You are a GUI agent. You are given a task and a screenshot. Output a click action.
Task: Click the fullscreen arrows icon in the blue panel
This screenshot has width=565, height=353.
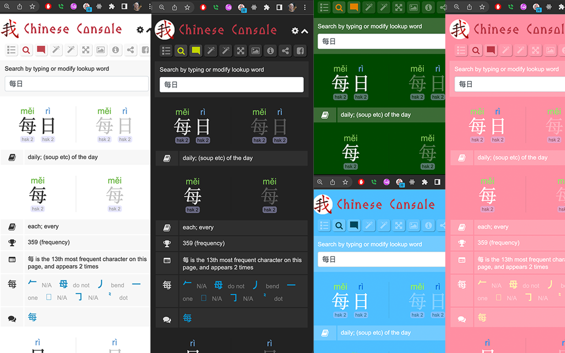click(x=399, y=225)
